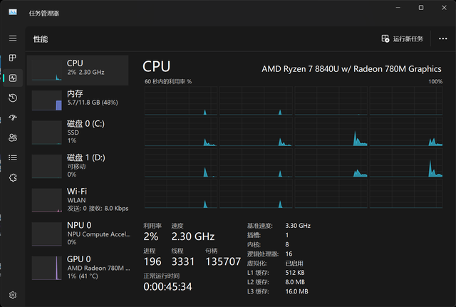View the Wi-Fi WLAN performance entry
Image resolution: width=456 pixels, height=307 pixels.
[x=78, y=199]
